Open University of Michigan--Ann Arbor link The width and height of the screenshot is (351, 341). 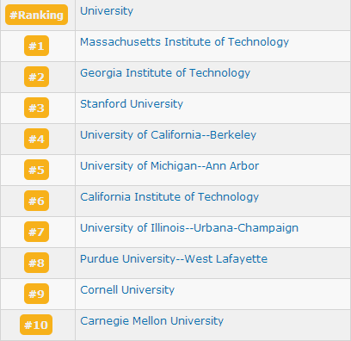pos(169,166)
